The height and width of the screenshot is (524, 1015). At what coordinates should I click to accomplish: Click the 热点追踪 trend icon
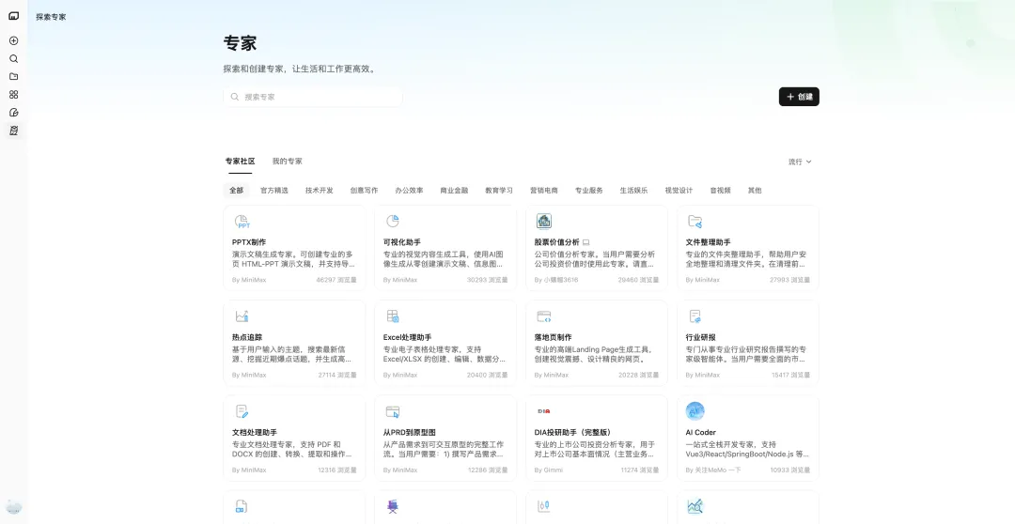(242, 316)
